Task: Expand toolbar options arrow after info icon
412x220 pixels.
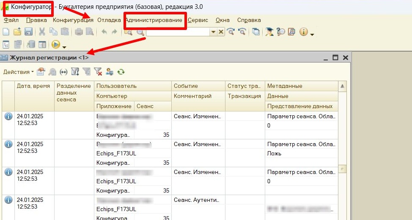Action: pyautogui.click(x=312, y=34)
